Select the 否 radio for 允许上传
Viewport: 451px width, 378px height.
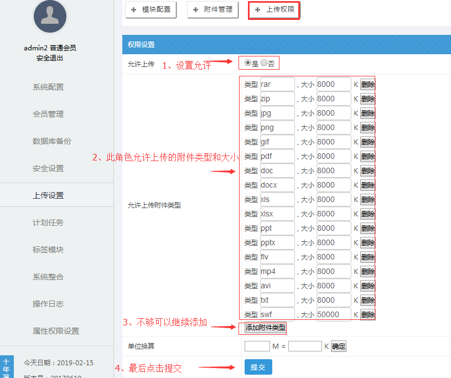[x=264, y=63]
